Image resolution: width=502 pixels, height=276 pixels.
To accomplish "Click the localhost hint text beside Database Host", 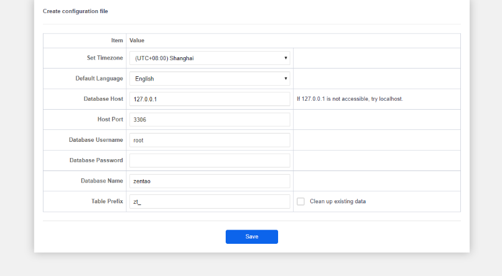I will coord(350,99).
